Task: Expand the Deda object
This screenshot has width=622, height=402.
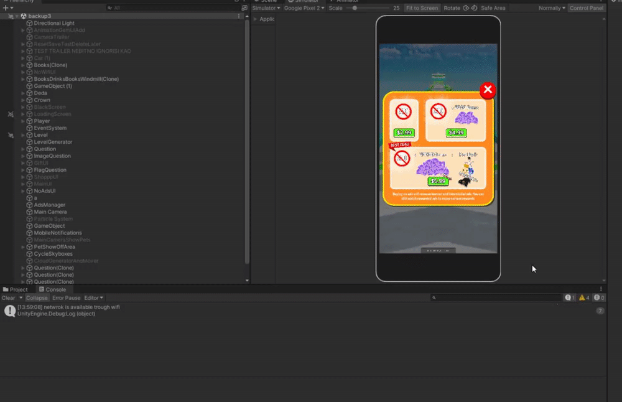Action: tap(23, 93)
